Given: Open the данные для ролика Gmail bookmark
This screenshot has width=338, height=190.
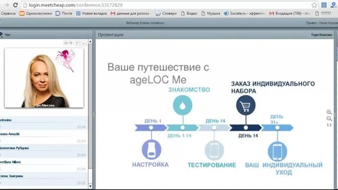Looking at the screenshot, I should [130, 13].
